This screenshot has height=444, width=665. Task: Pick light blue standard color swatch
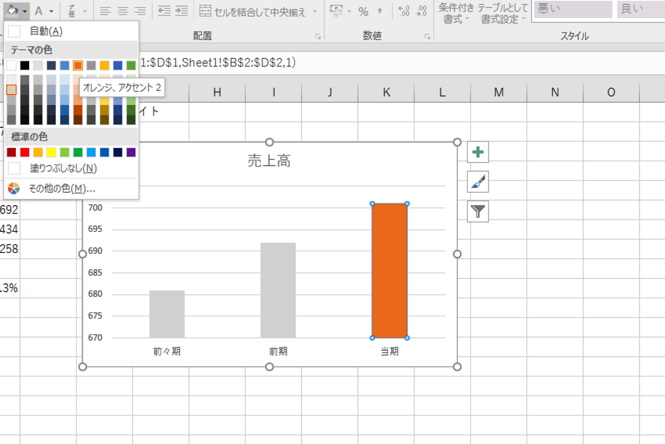(x=91, y=152)
